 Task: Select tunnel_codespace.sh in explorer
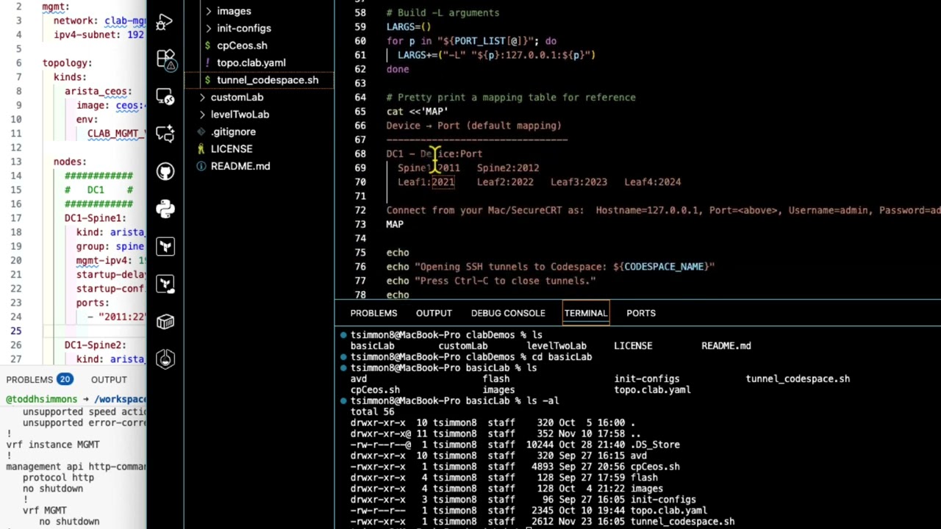click(x=268, y=80)
